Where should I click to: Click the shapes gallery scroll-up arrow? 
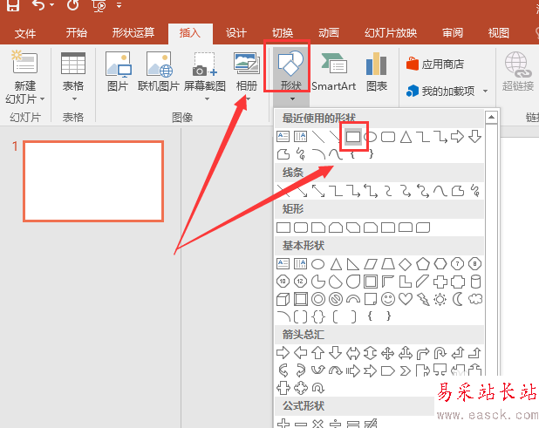point(492,117)
